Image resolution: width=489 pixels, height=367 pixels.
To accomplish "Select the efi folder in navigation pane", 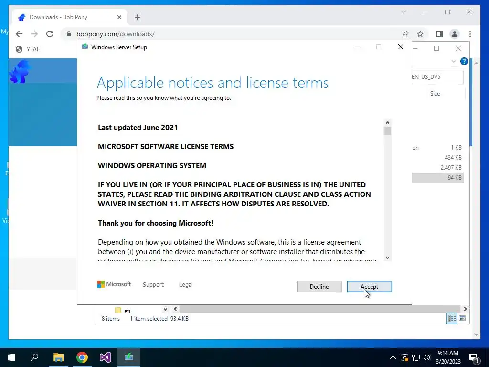I will click(x=123, y=311).
